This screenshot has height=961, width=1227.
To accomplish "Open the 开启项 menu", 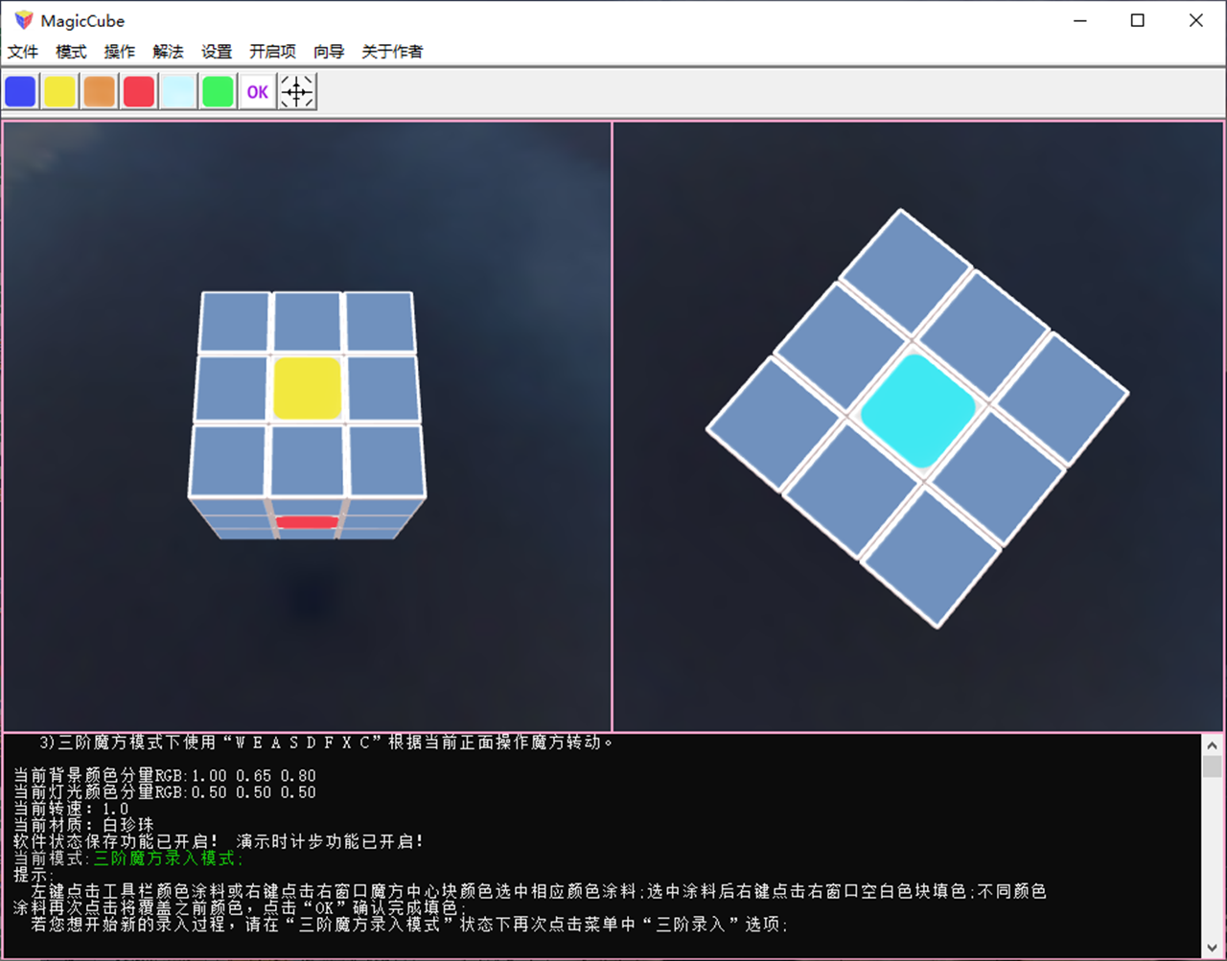I will coord(272,52).
